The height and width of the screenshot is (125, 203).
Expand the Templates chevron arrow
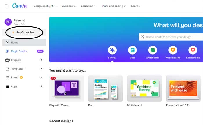pos(41,69)
